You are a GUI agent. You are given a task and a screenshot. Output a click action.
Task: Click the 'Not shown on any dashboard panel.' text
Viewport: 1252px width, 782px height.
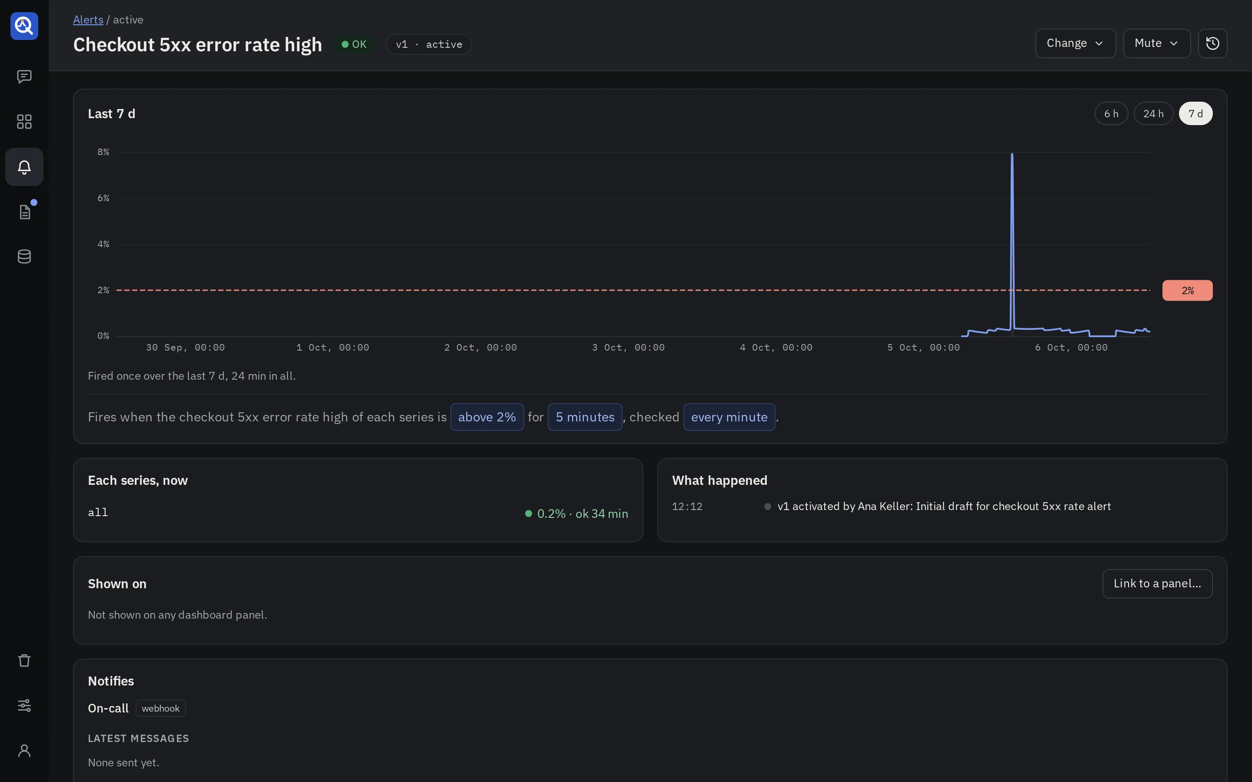pyautogui.click(x=177, y=615)
